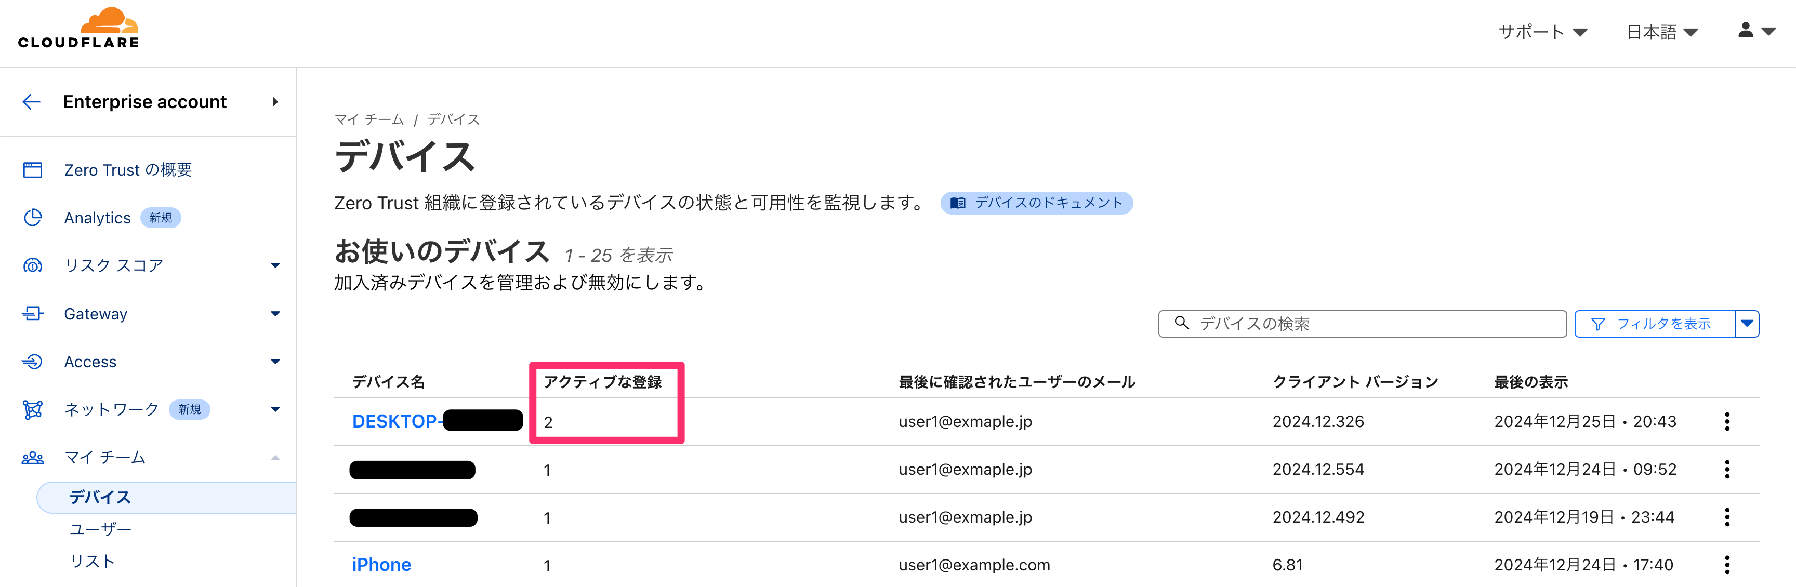Select リスト in the sidebar

point(92,561)
